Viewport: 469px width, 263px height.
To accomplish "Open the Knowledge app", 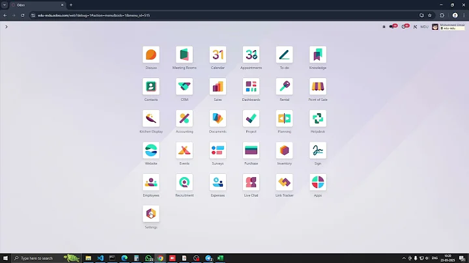I will 318,55.
